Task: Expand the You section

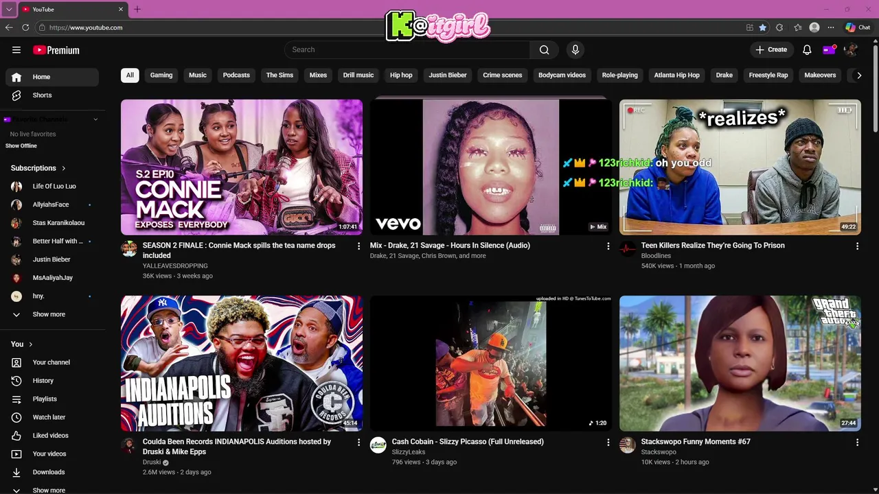Action: [x=22, y=344]
